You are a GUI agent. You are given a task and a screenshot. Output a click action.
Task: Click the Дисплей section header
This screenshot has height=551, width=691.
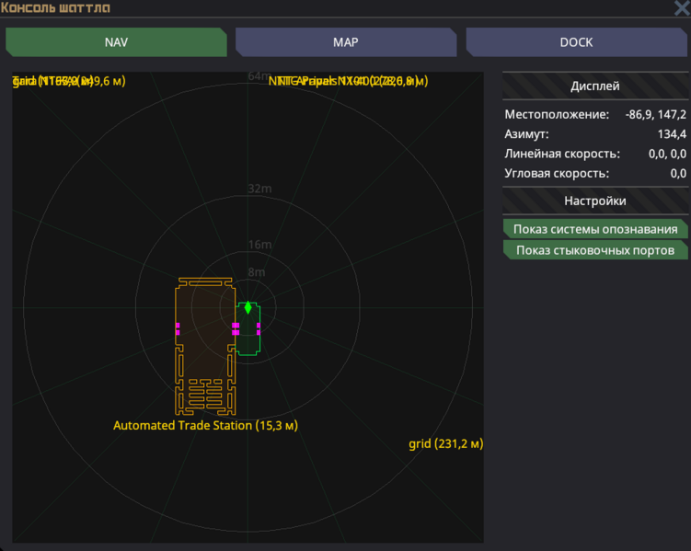click(x=595, y=86)
